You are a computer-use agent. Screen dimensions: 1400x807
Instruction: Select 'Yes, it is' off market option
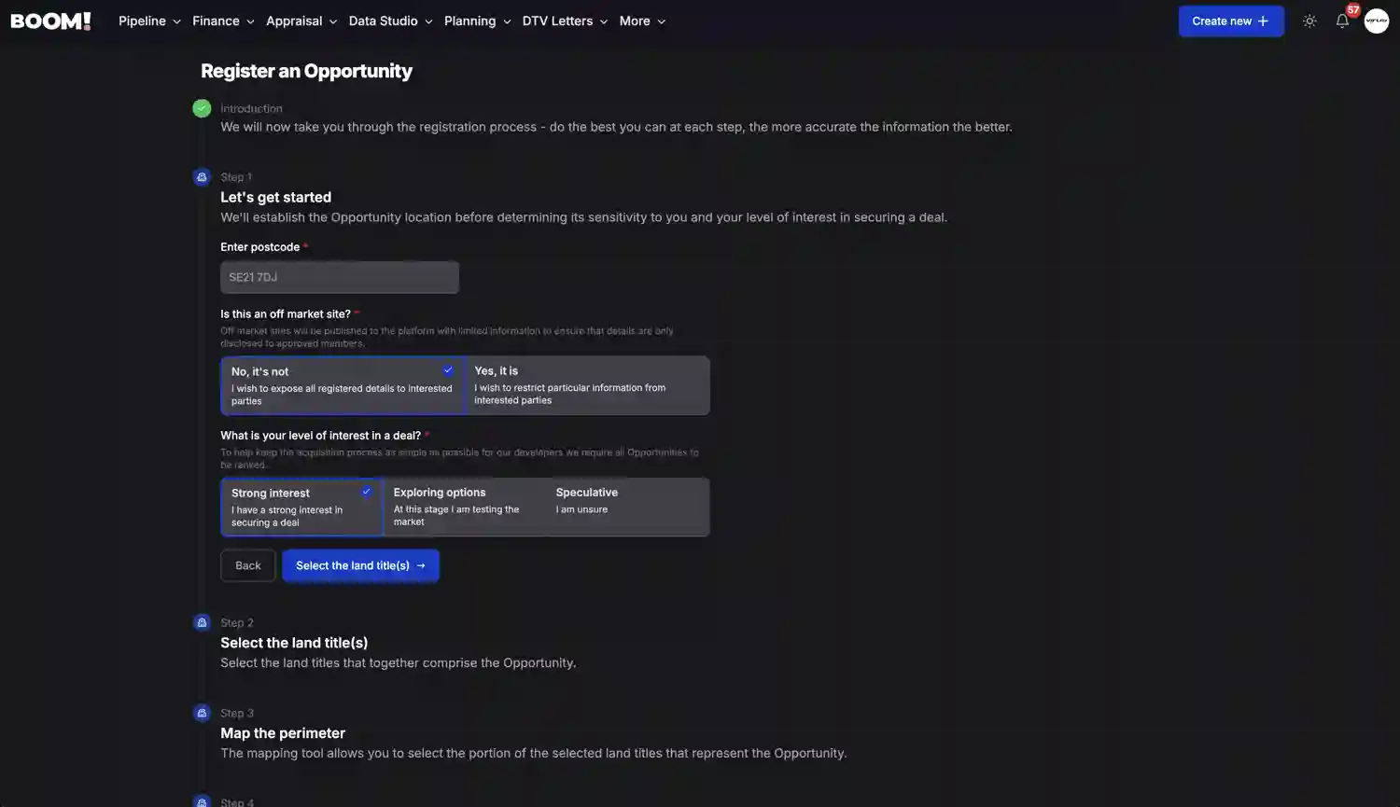click(587, 385)
